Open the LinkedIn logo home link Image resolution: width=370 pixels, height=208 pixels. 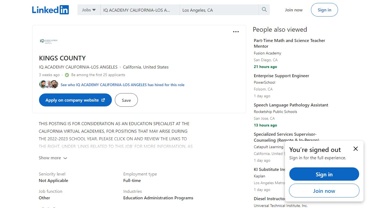tap(50, 10)
